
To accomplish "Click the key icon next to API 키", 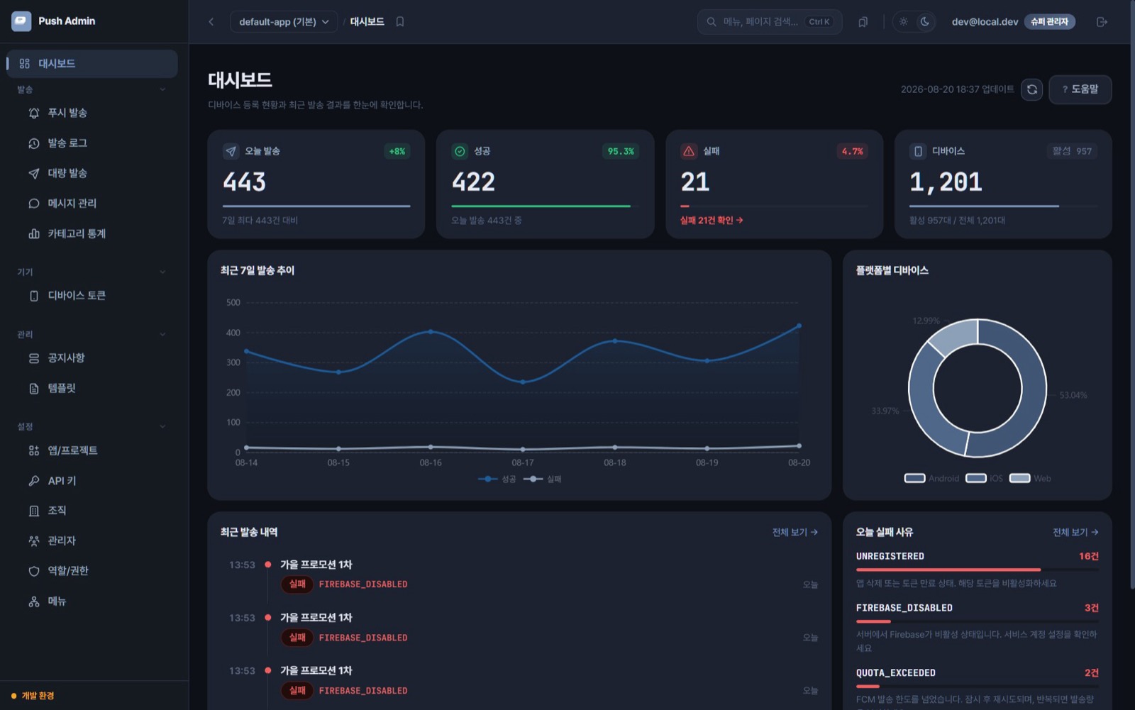I will click(x=34, y=481).
